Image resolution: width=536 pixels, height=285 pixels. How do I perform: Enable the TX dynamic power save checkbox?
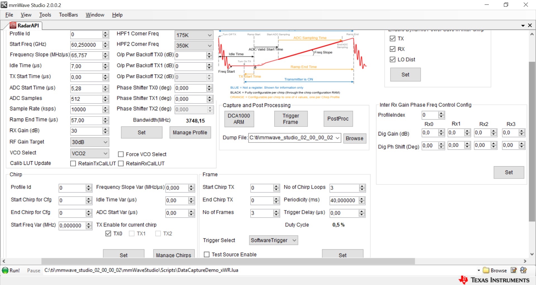point(393,39)
